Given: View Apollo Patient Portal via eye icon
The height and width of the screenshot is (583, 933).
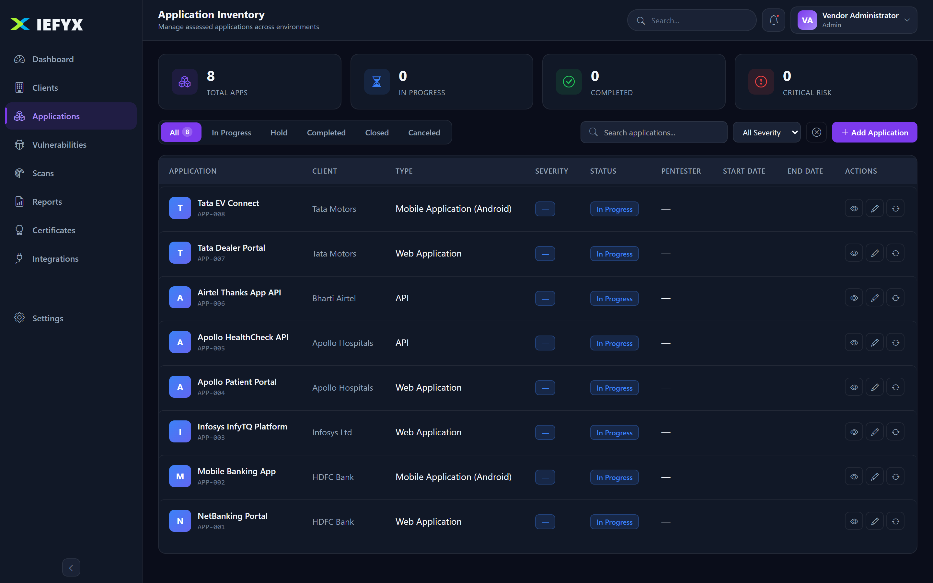Looking at the screenshot, I should [854, 387].
